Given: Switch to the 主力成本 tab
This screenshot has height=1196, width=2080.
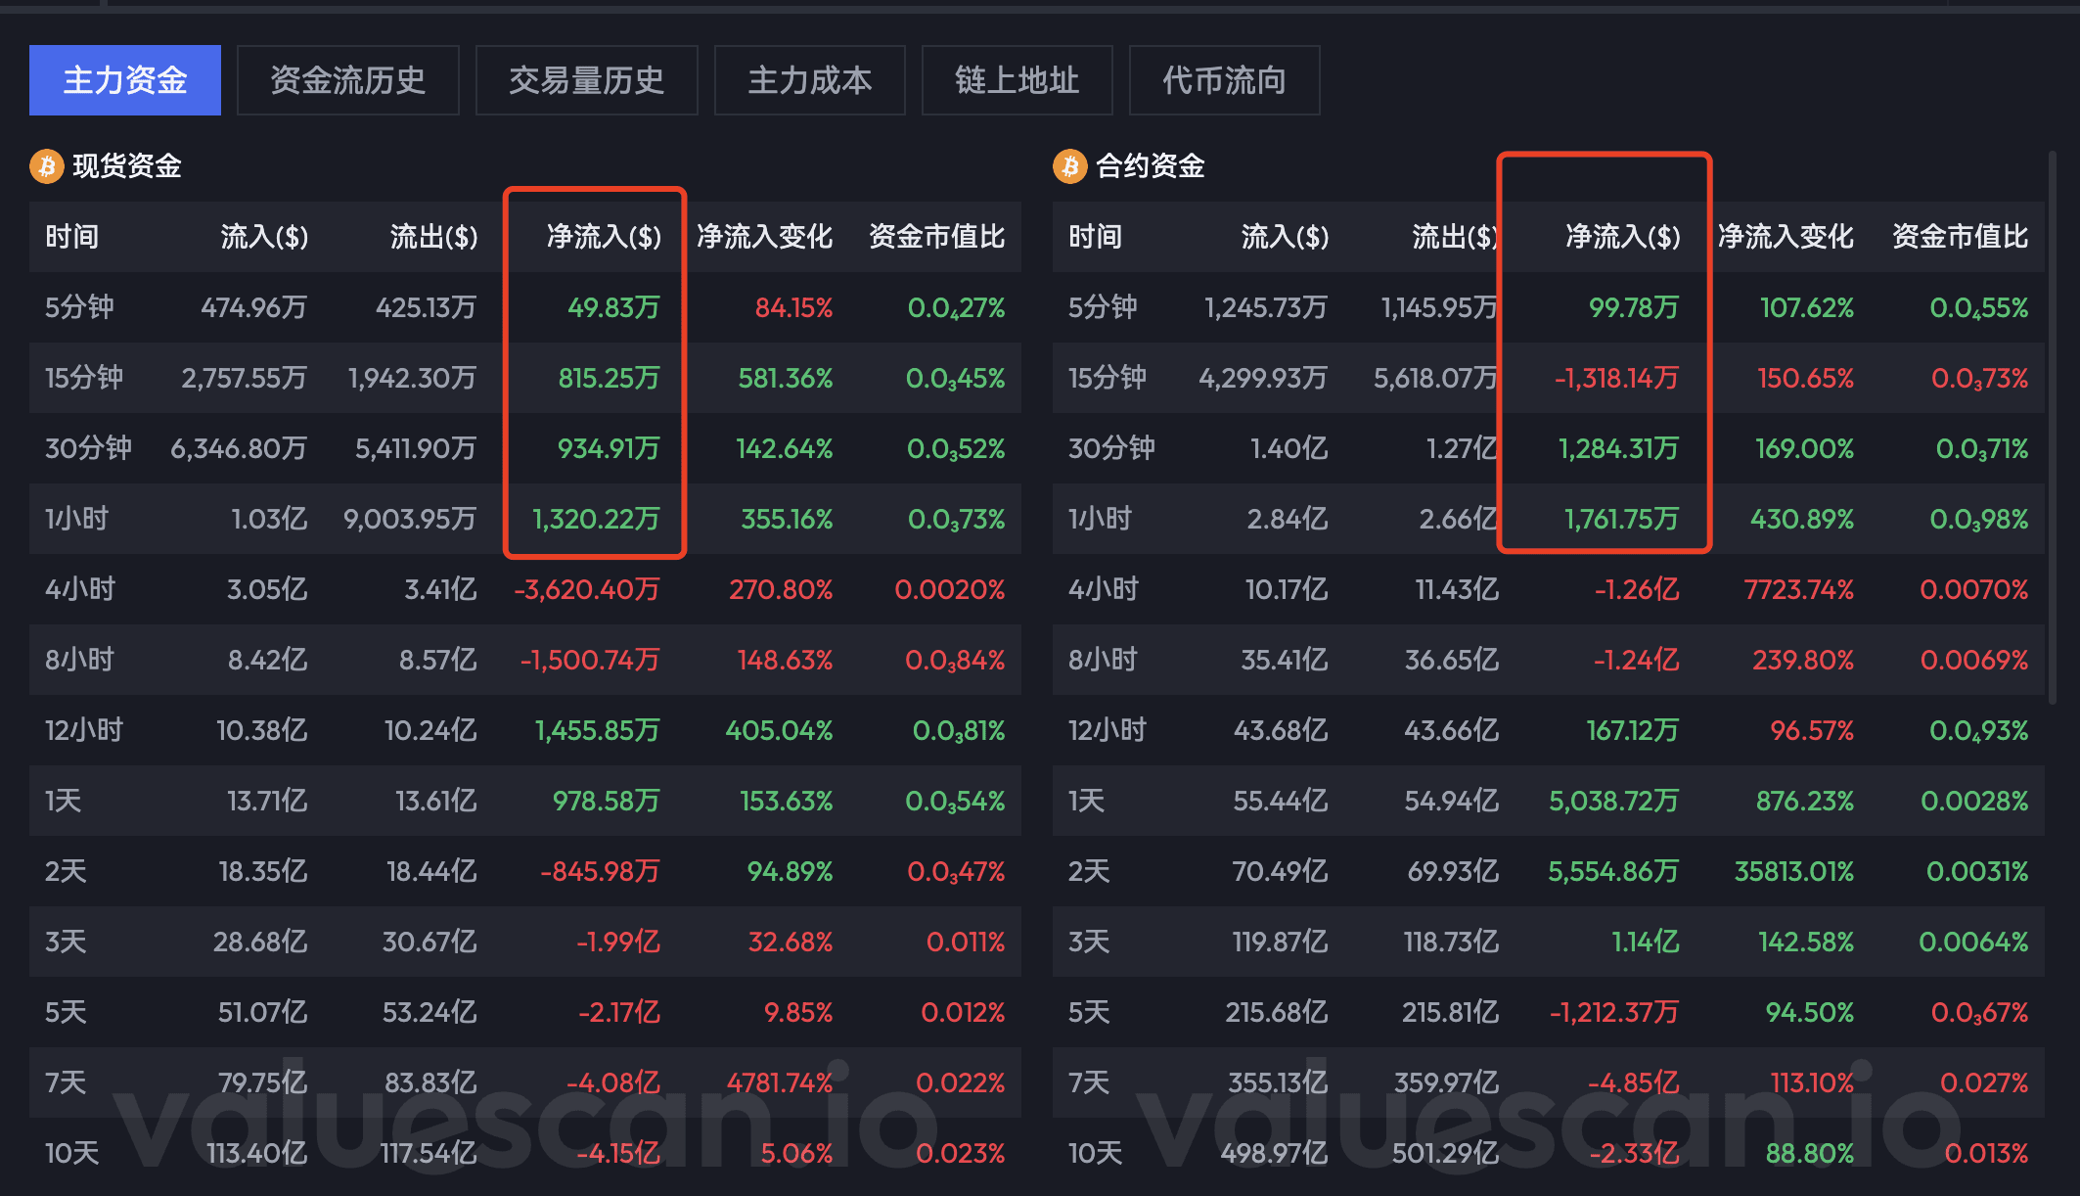Looking at the screenshot, I should coord(809,80).
